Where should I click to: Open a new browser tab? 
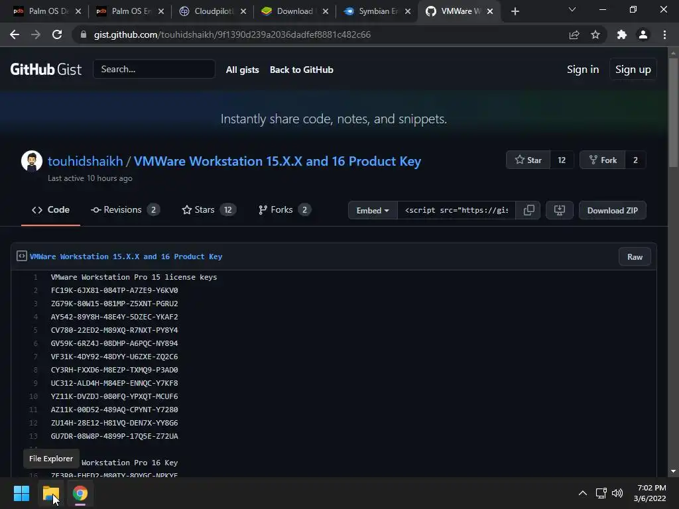(x=515, y=11)
